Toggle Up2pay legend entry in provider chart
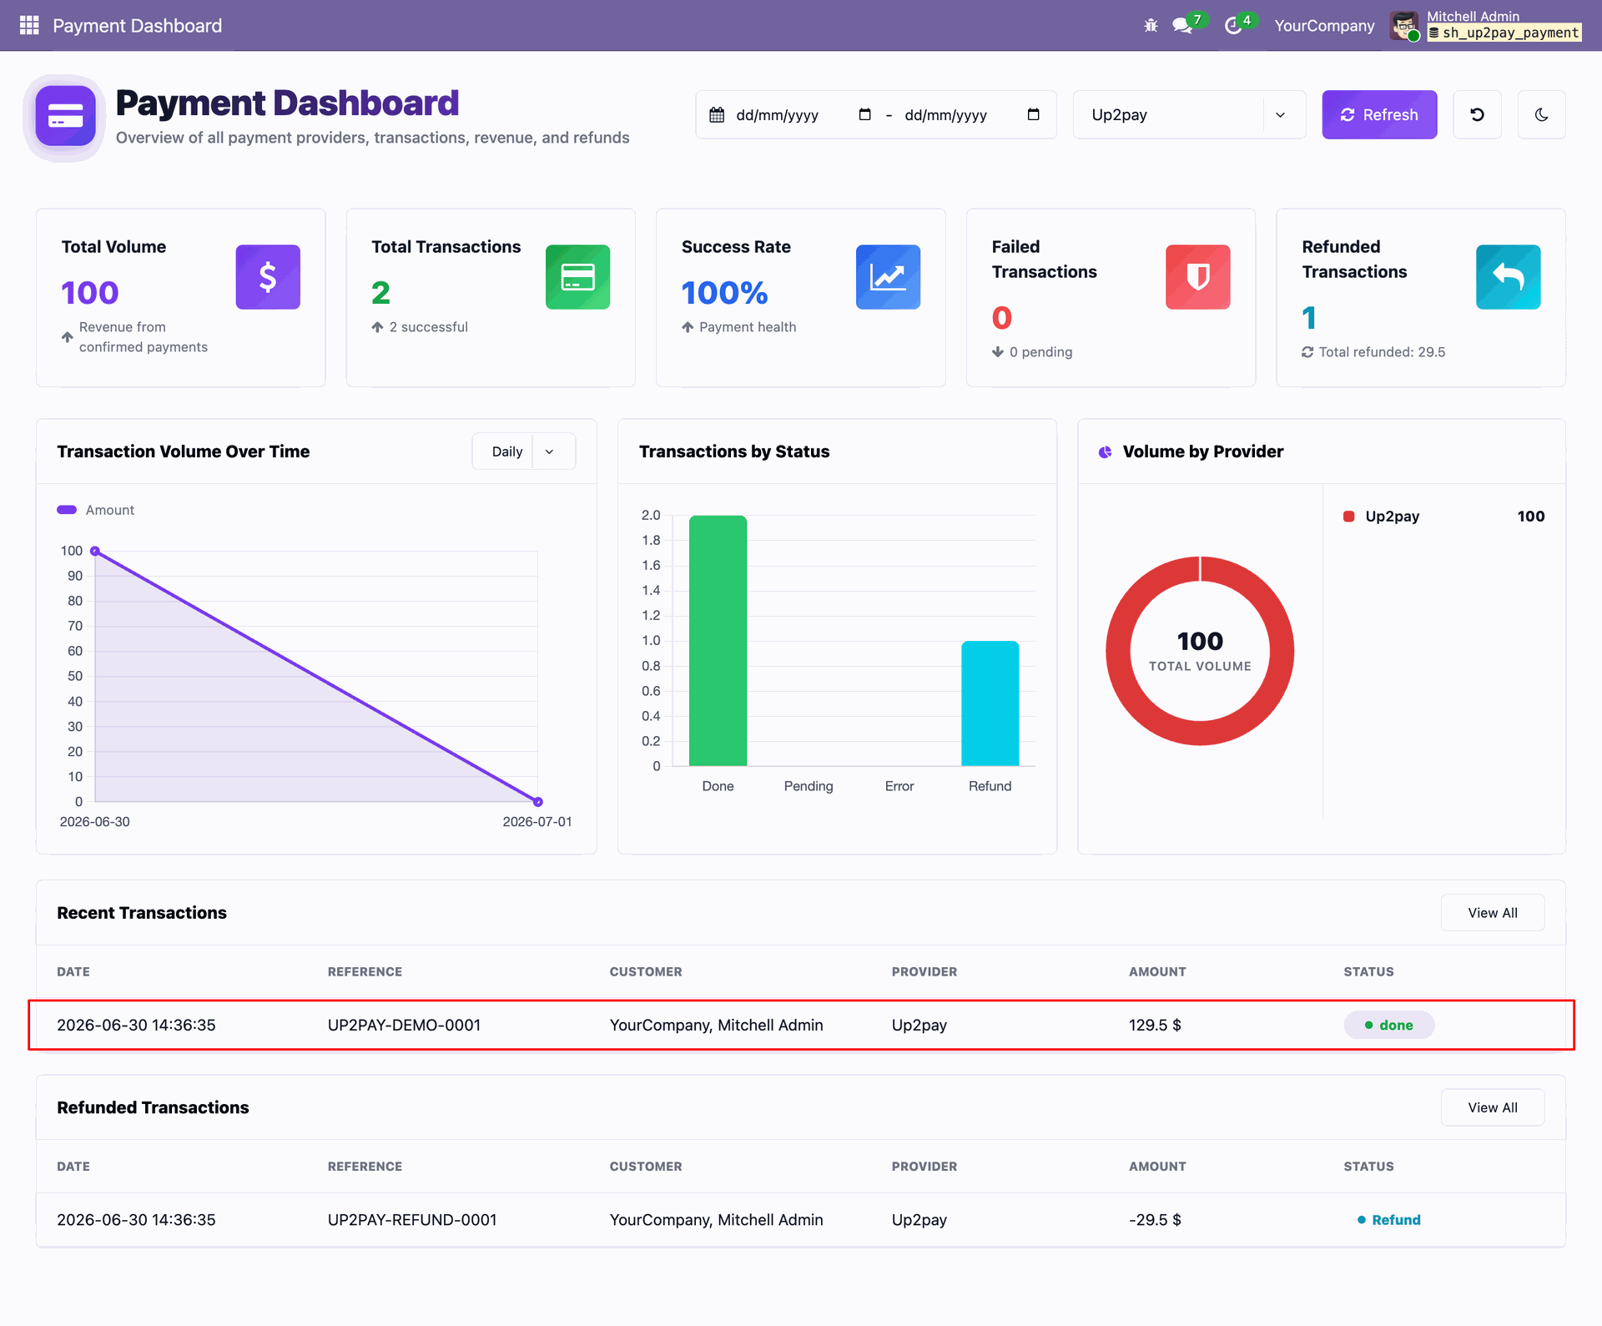This screenshot has width=1602, height=1326. pyautogui.click(x=1380, y=517)
